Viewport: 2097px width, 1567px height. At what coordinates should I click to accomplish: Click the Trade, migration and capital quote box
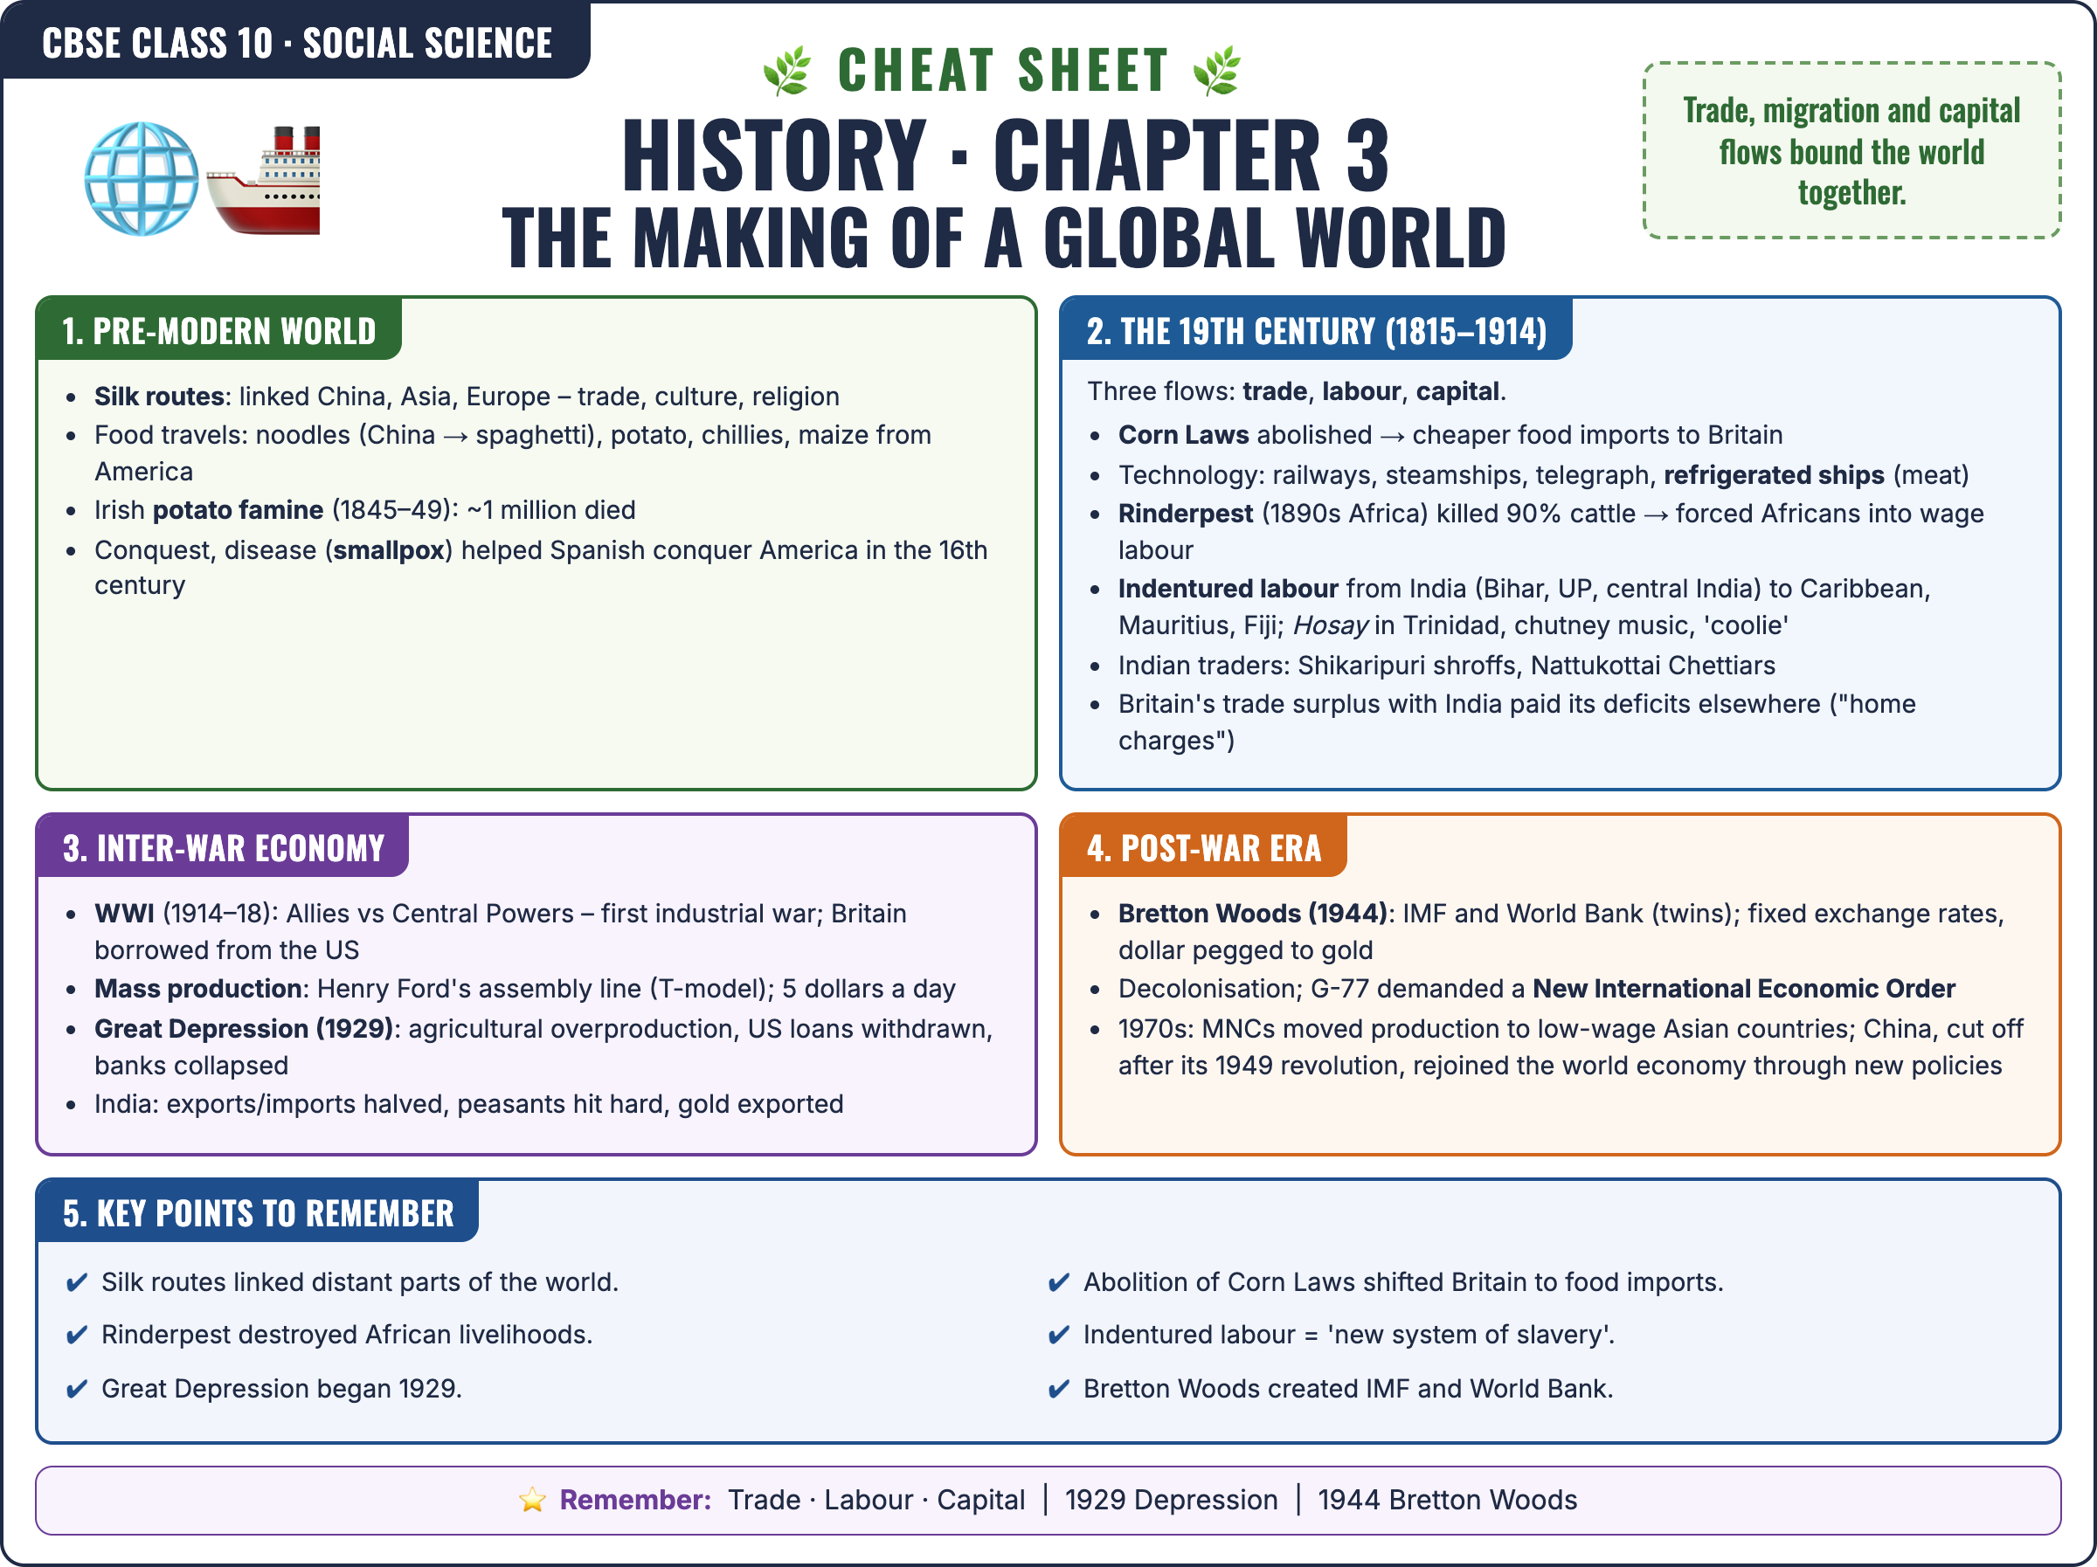pos(1851,151)
